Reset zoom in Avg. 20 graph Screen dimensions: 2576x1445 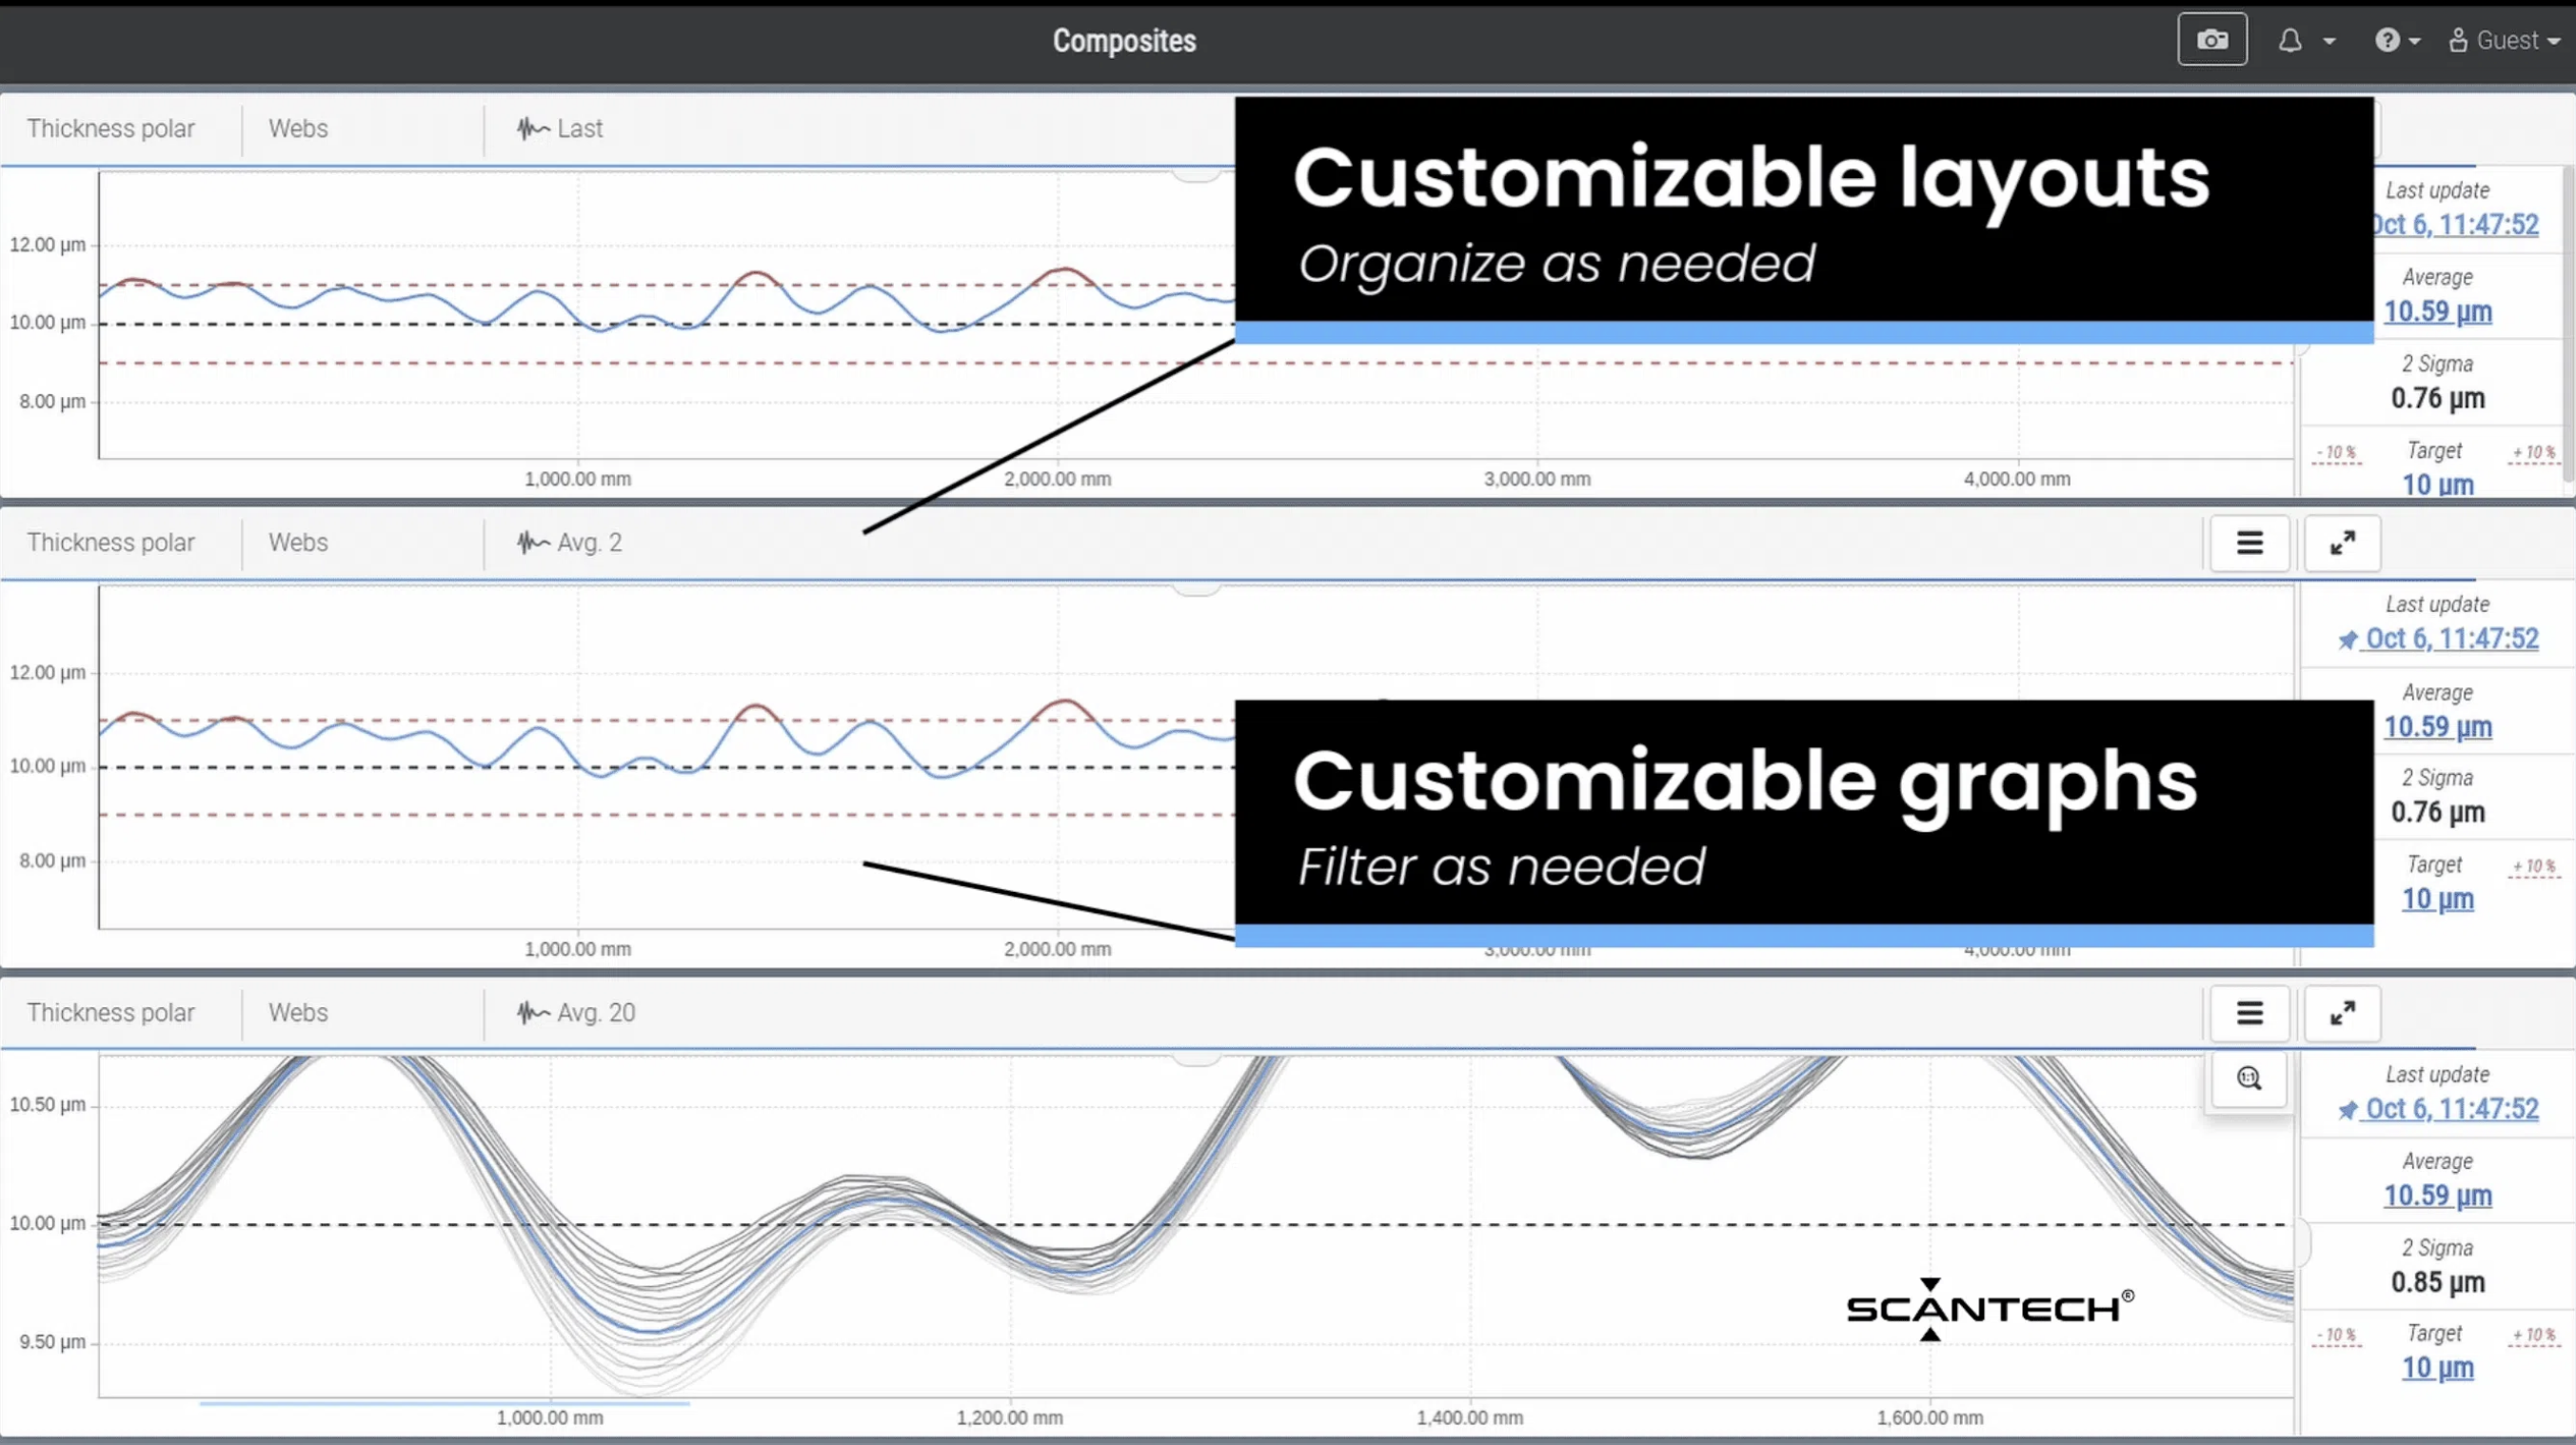[2249, 1078]
